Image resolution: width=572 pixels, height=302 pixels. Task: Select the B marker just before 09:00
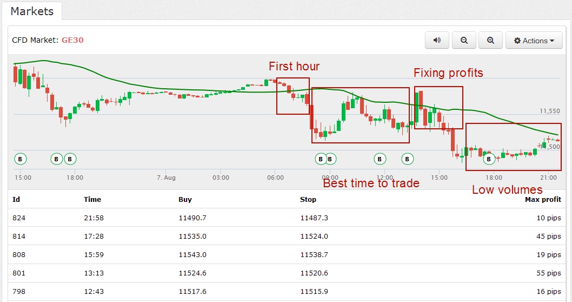pos(321,159)
